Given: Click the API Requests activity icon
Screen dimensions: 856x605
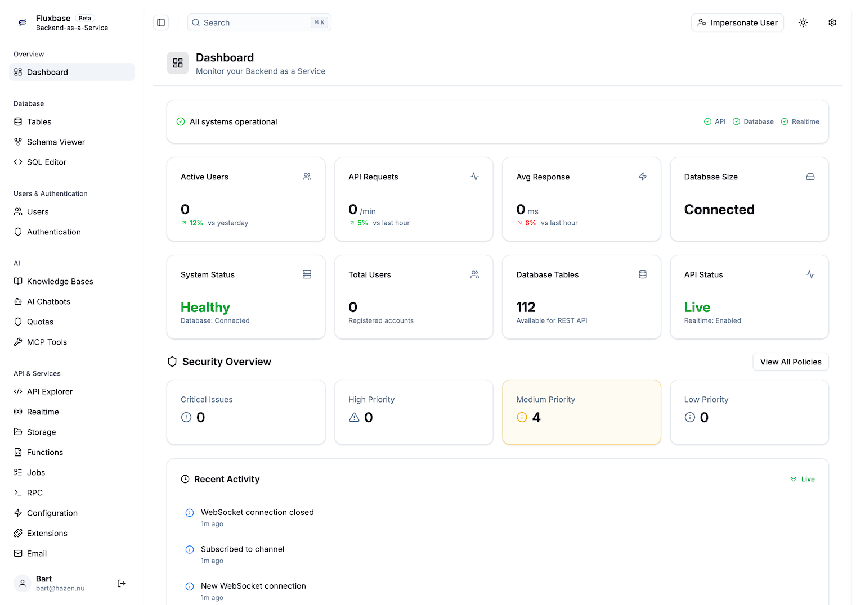Looking at the screenshot, I should pos(475,177).
